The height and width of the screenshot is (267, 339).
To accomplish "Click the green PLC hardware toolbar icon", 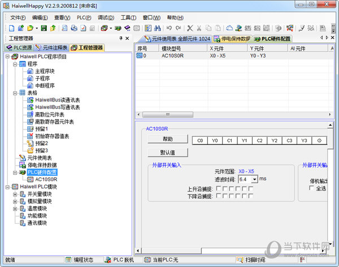I will point(118,28).
